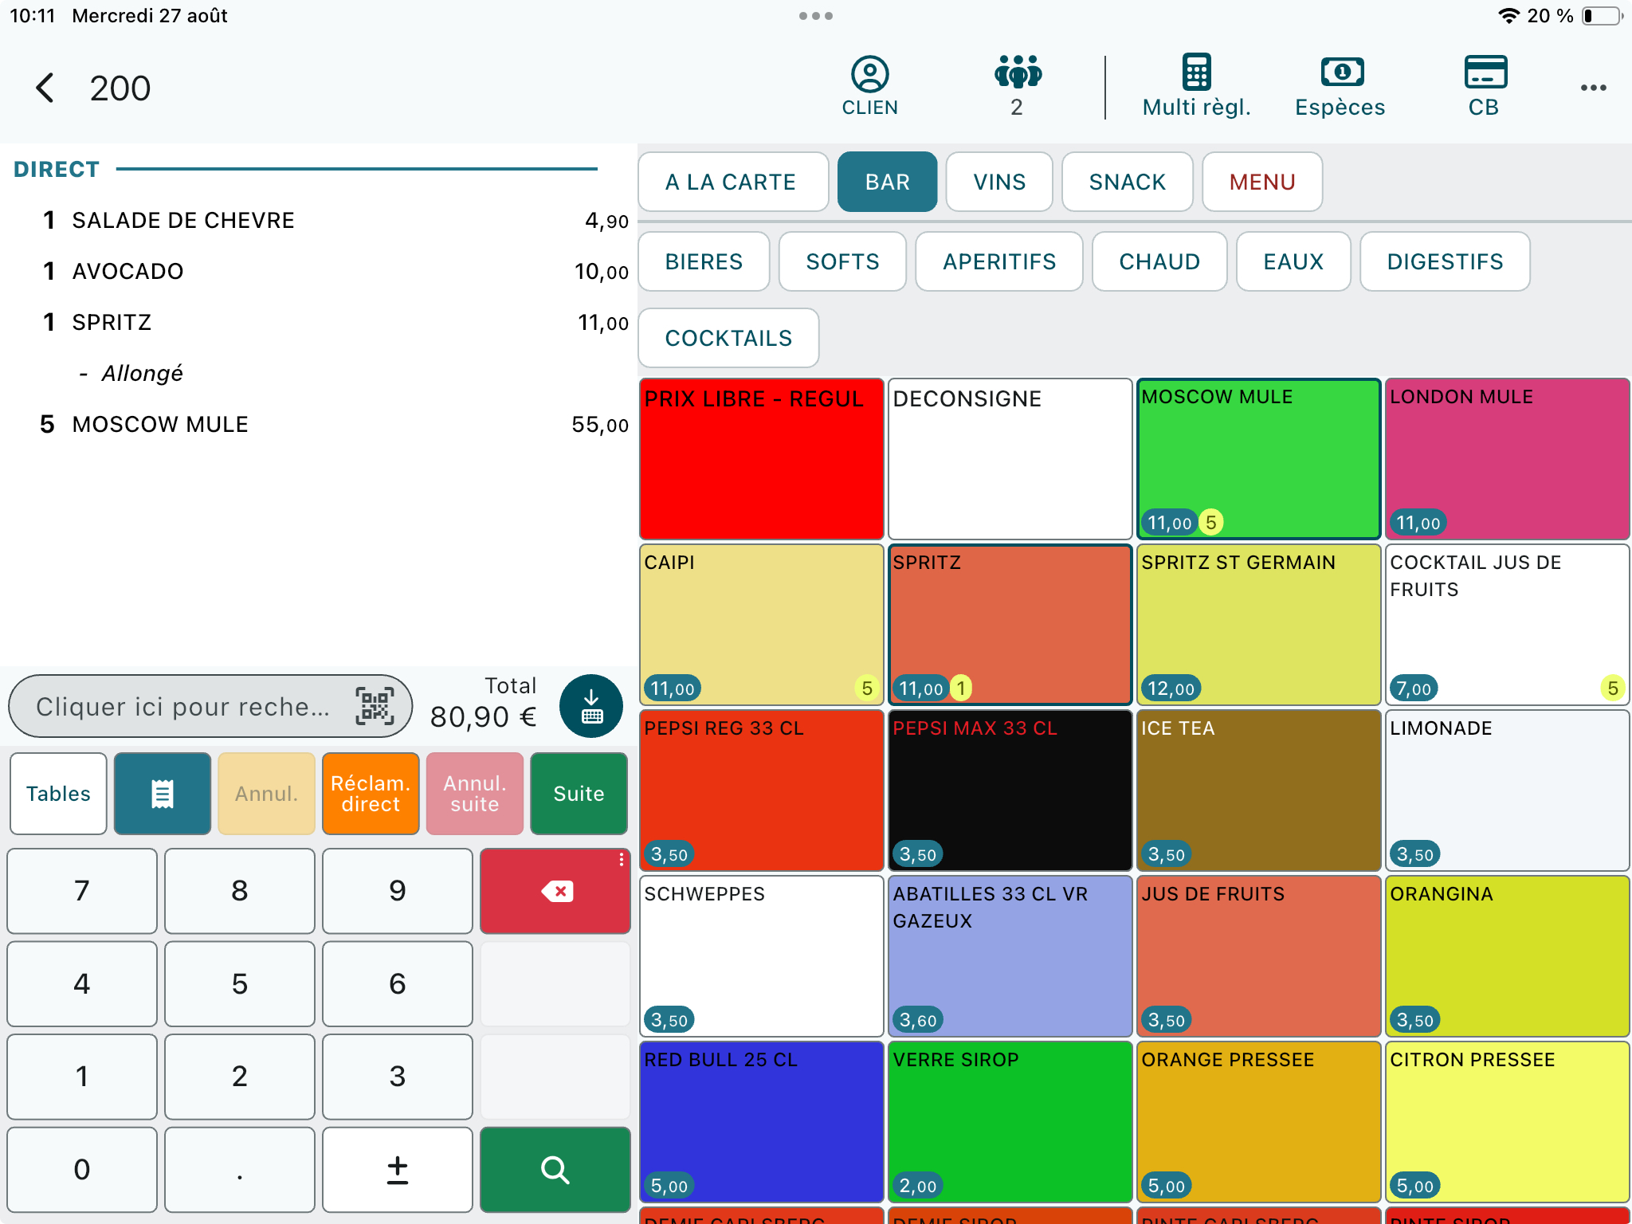Viewport: 1632px width, 1224px height.
Task: Add PRIX LIBRE - REGUL red tile
Action: [762, 459]
